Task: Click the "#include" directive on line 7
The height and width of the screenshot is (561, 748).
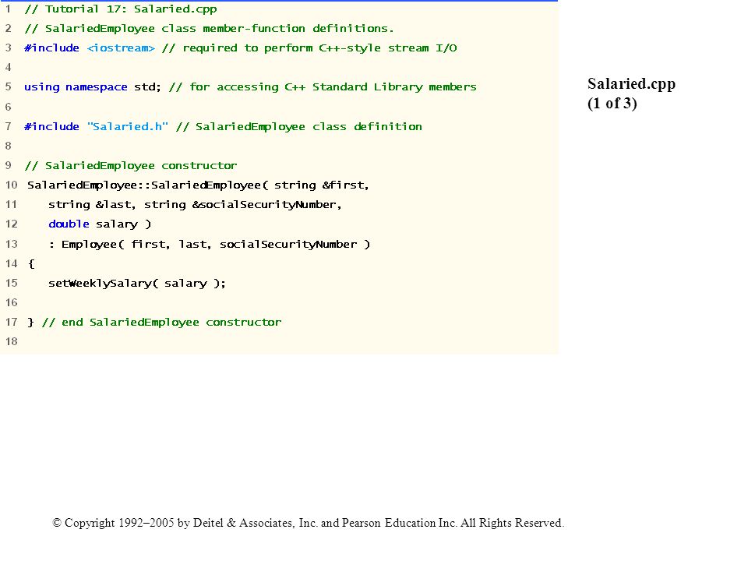Action: pyautogui.click(x=52, y=126)
